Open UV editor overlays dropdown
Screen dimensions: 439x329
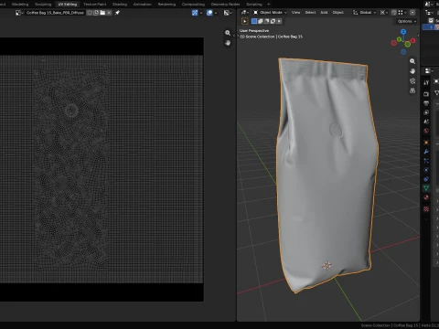[216, 13]
